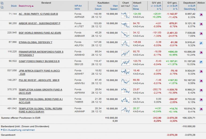Open BGF World Mining Fund A2 link
The width and height of the screenshot is (206, 139).
tap(40, 33)
